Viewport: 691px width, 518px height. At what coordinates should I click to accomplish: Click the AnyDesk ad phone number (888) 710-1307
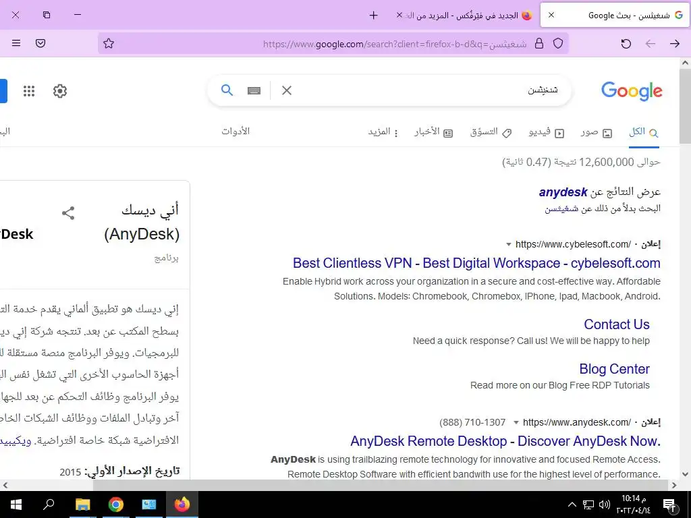pos(472,422)
